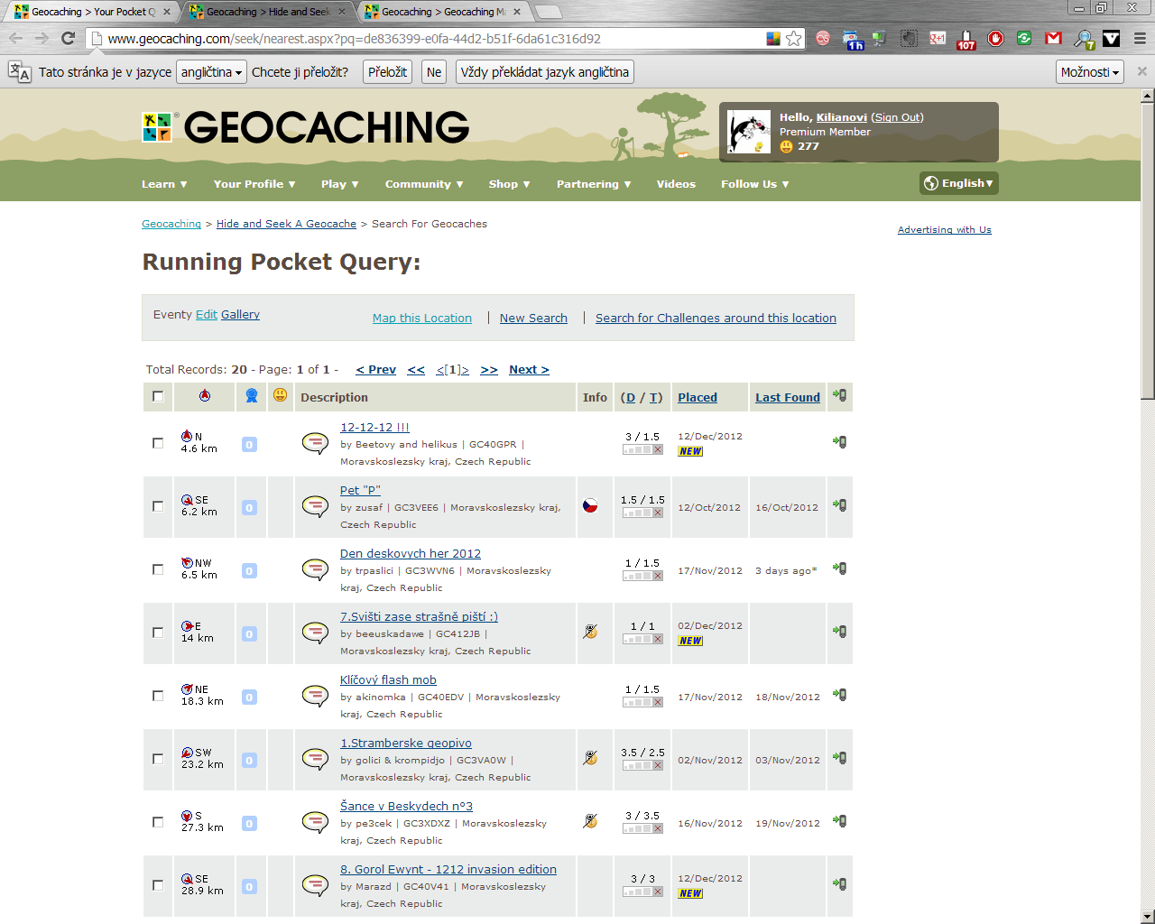The width and height of the screenshot is (1155, 924).
Task: Open the Community dropdown menu
Action: point(424,184)
